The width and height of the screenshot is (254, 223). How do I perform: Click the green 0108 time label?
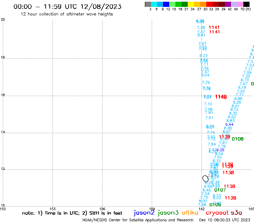click(238, 139)
